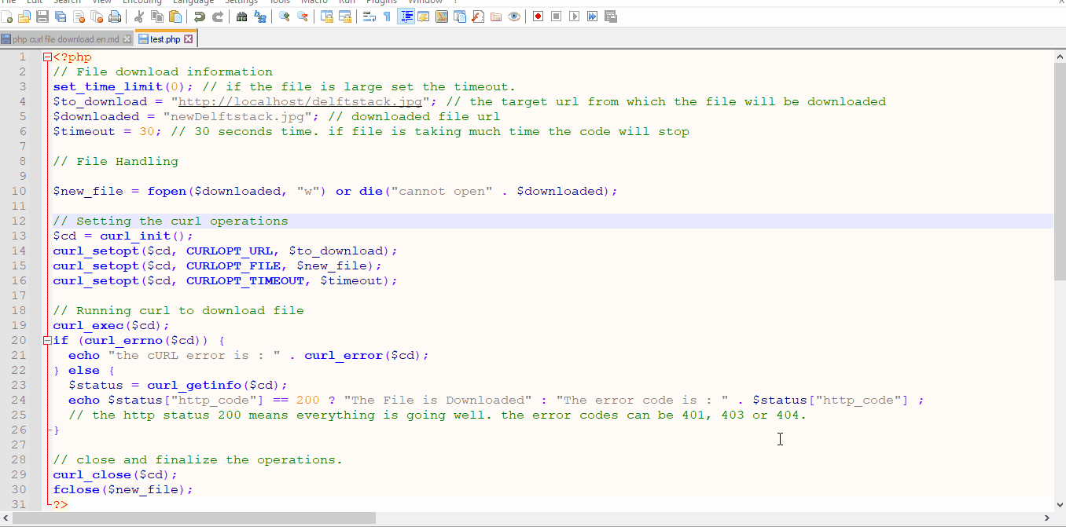Viewport: 1066px width, 527px height.
Task: Click "CURLOPT_TIMEOUT" in the code
Action: pyautogui.click(x=245, y=280)
